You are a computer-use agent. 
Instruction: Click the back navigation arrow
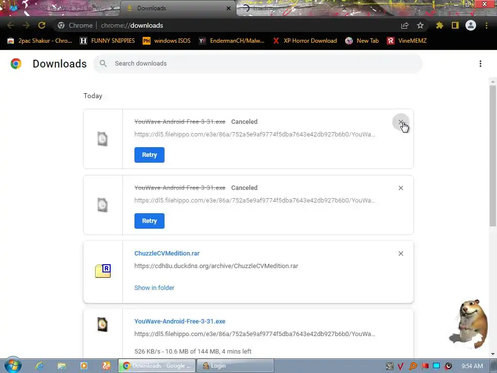pos(11,25)
